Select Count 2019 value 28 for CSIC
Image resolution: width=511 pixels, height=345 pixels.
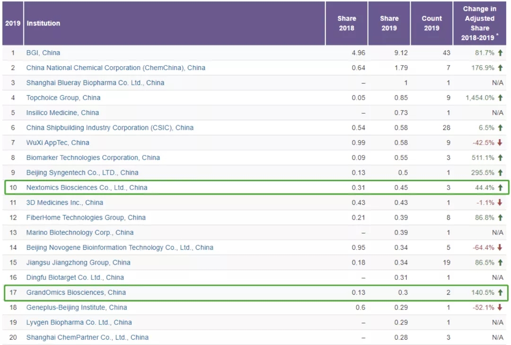coord(447,128)
